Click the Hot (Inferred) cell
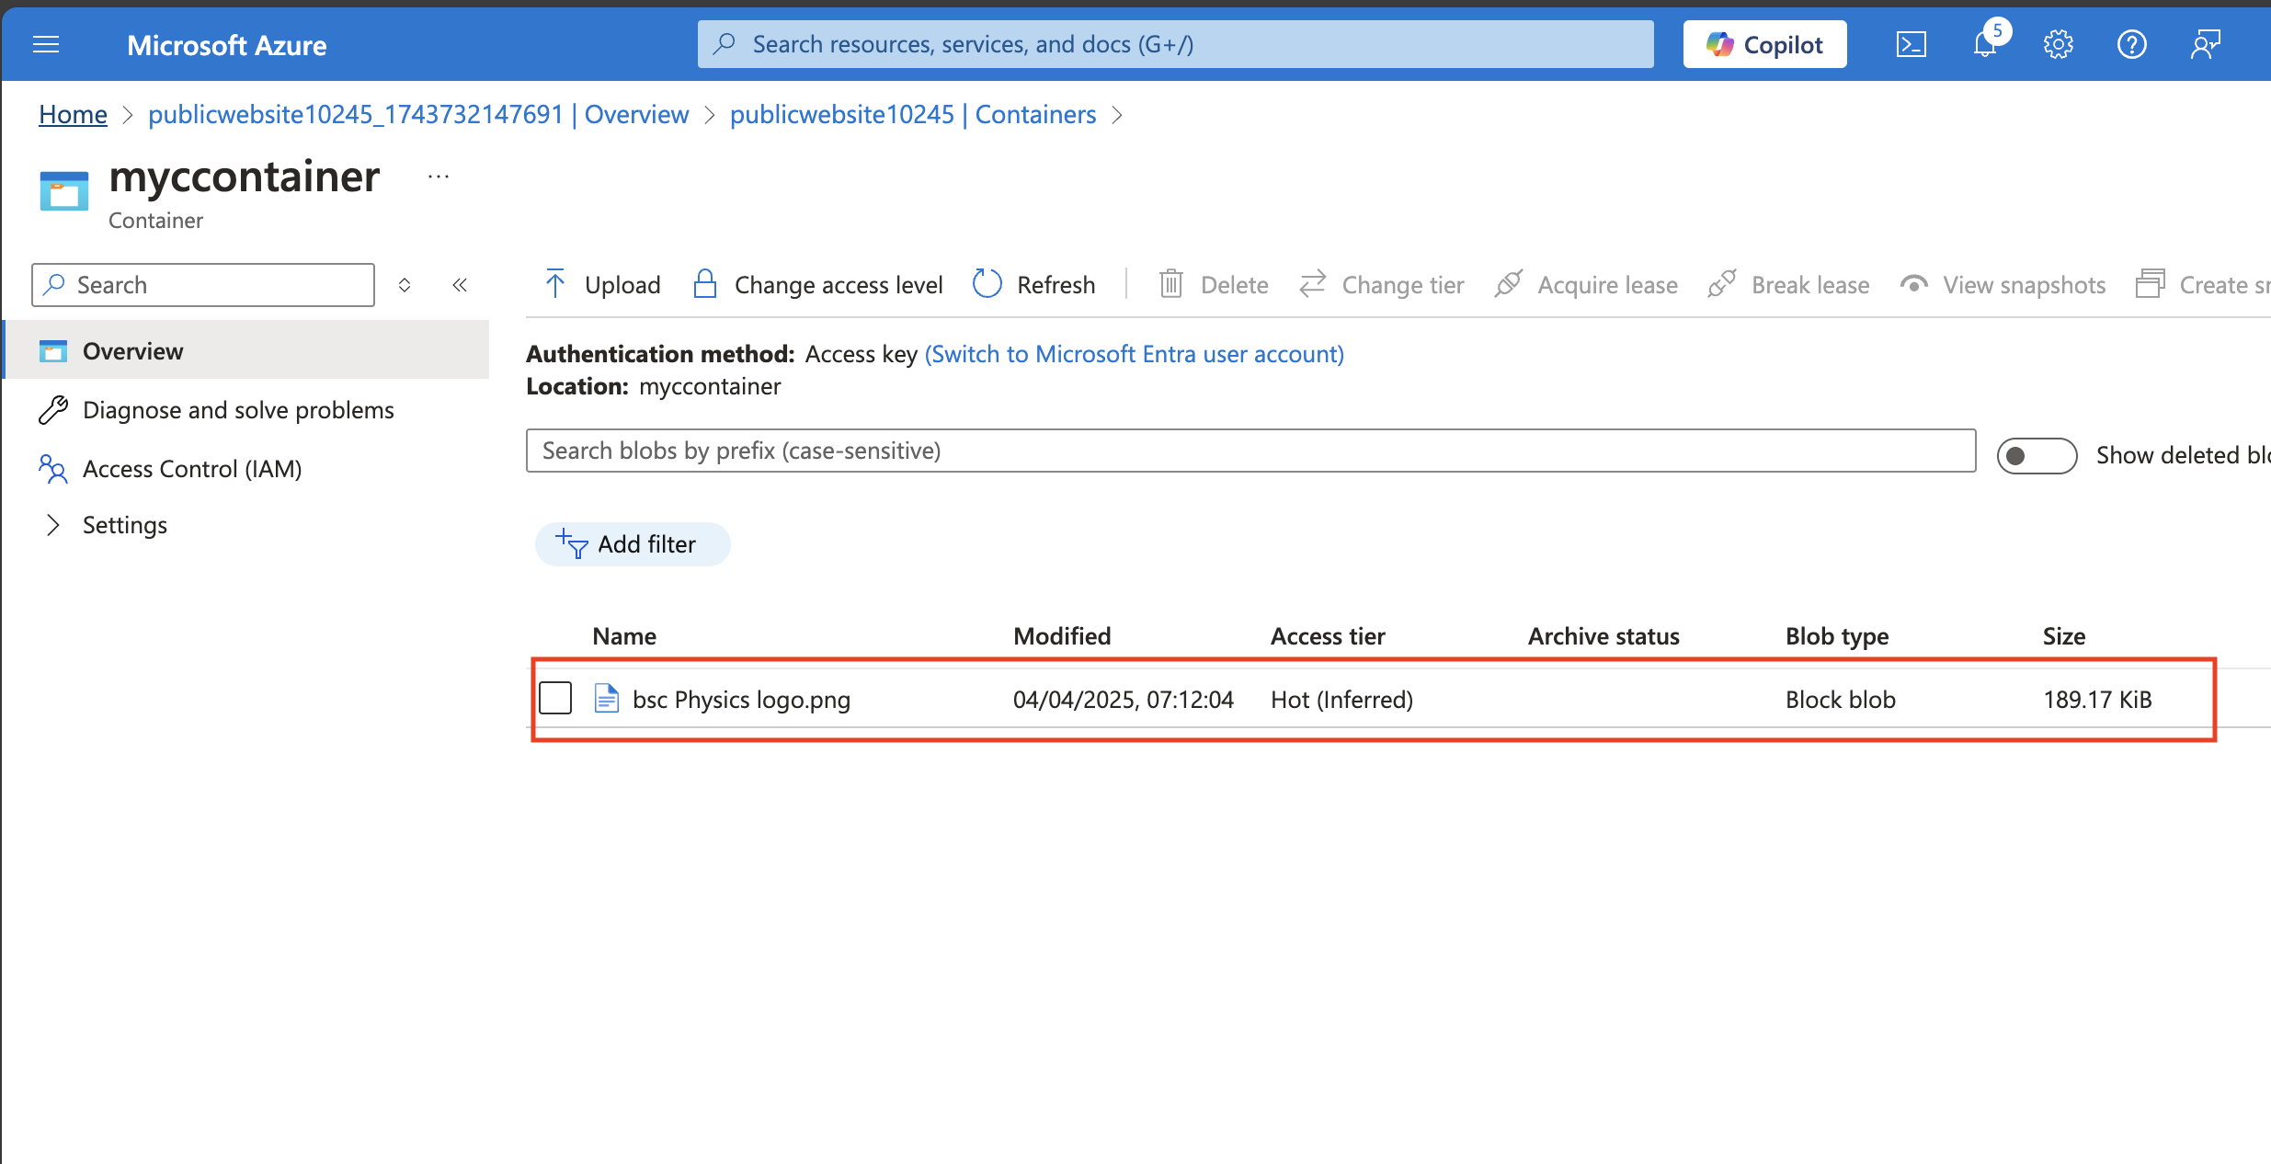 (x=1342, y=700)
